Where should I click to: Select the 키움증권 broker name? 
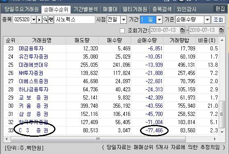coord(33,106)
